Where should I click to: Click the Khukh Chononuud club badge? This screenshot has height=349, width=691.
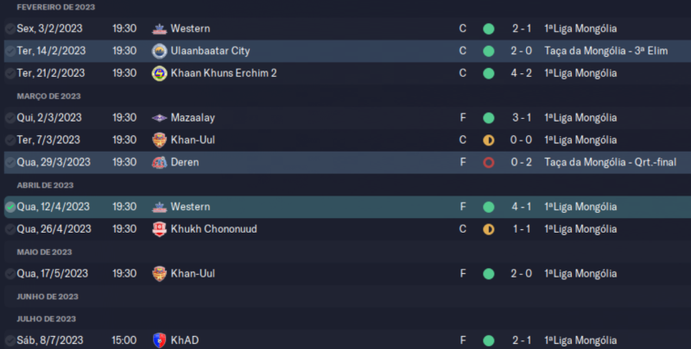(159, 229)
